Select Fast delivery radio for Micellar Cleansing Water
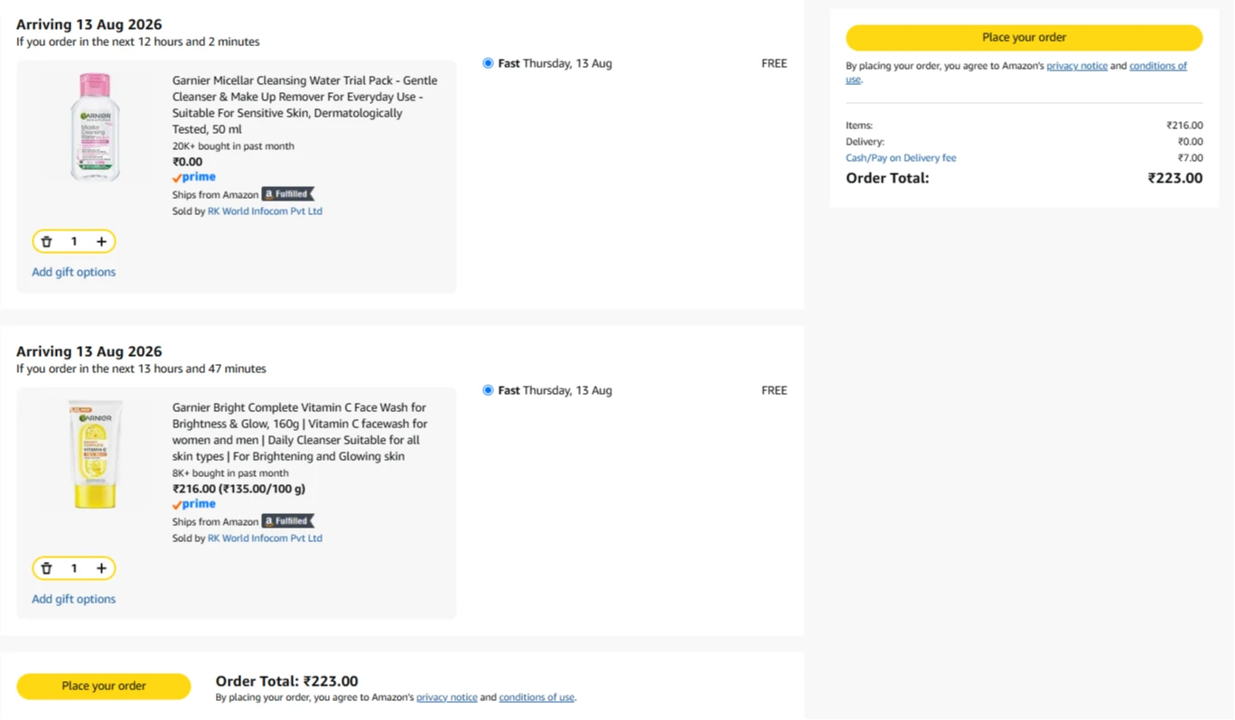1235x720 pixels. (x=488, y=63)
